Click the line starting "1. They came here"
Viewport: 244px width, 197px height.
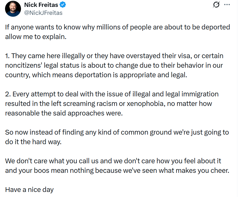tap(114, 56)
